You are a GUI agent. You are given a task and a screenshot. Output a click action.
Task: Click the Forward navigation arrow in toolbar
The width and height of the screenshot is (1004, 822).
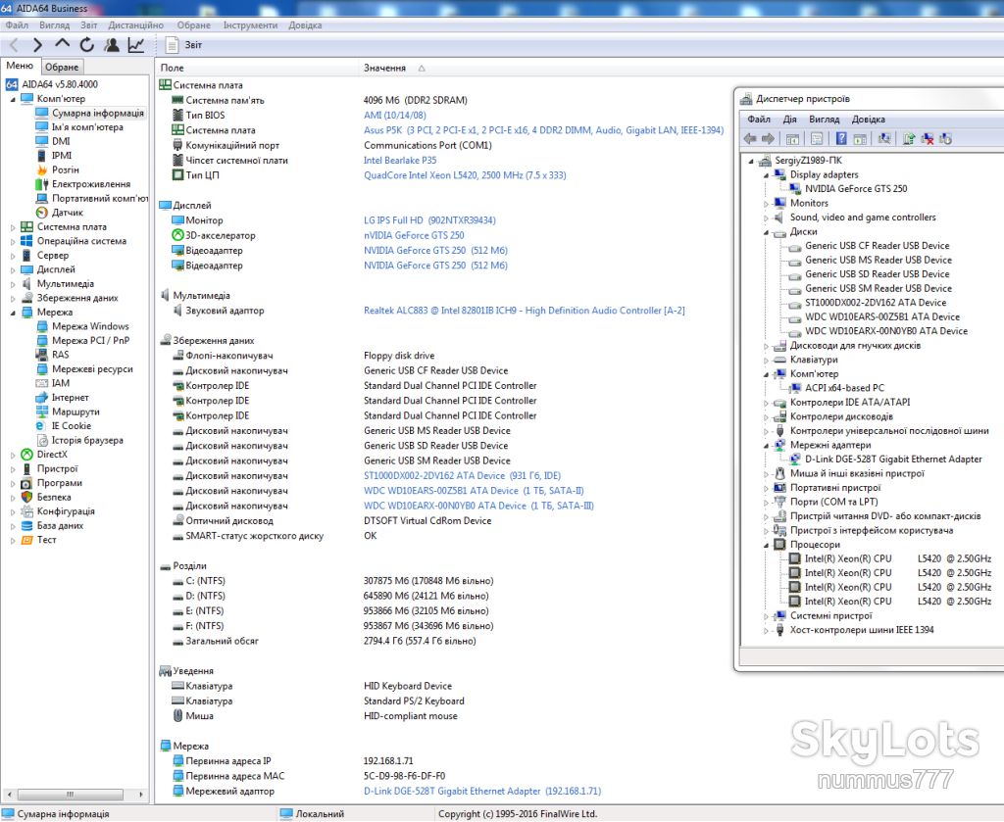(37, 45)
